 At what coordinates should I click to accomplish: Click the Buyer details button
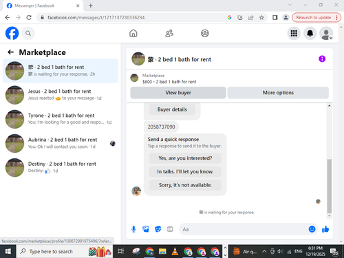point(172,109)
